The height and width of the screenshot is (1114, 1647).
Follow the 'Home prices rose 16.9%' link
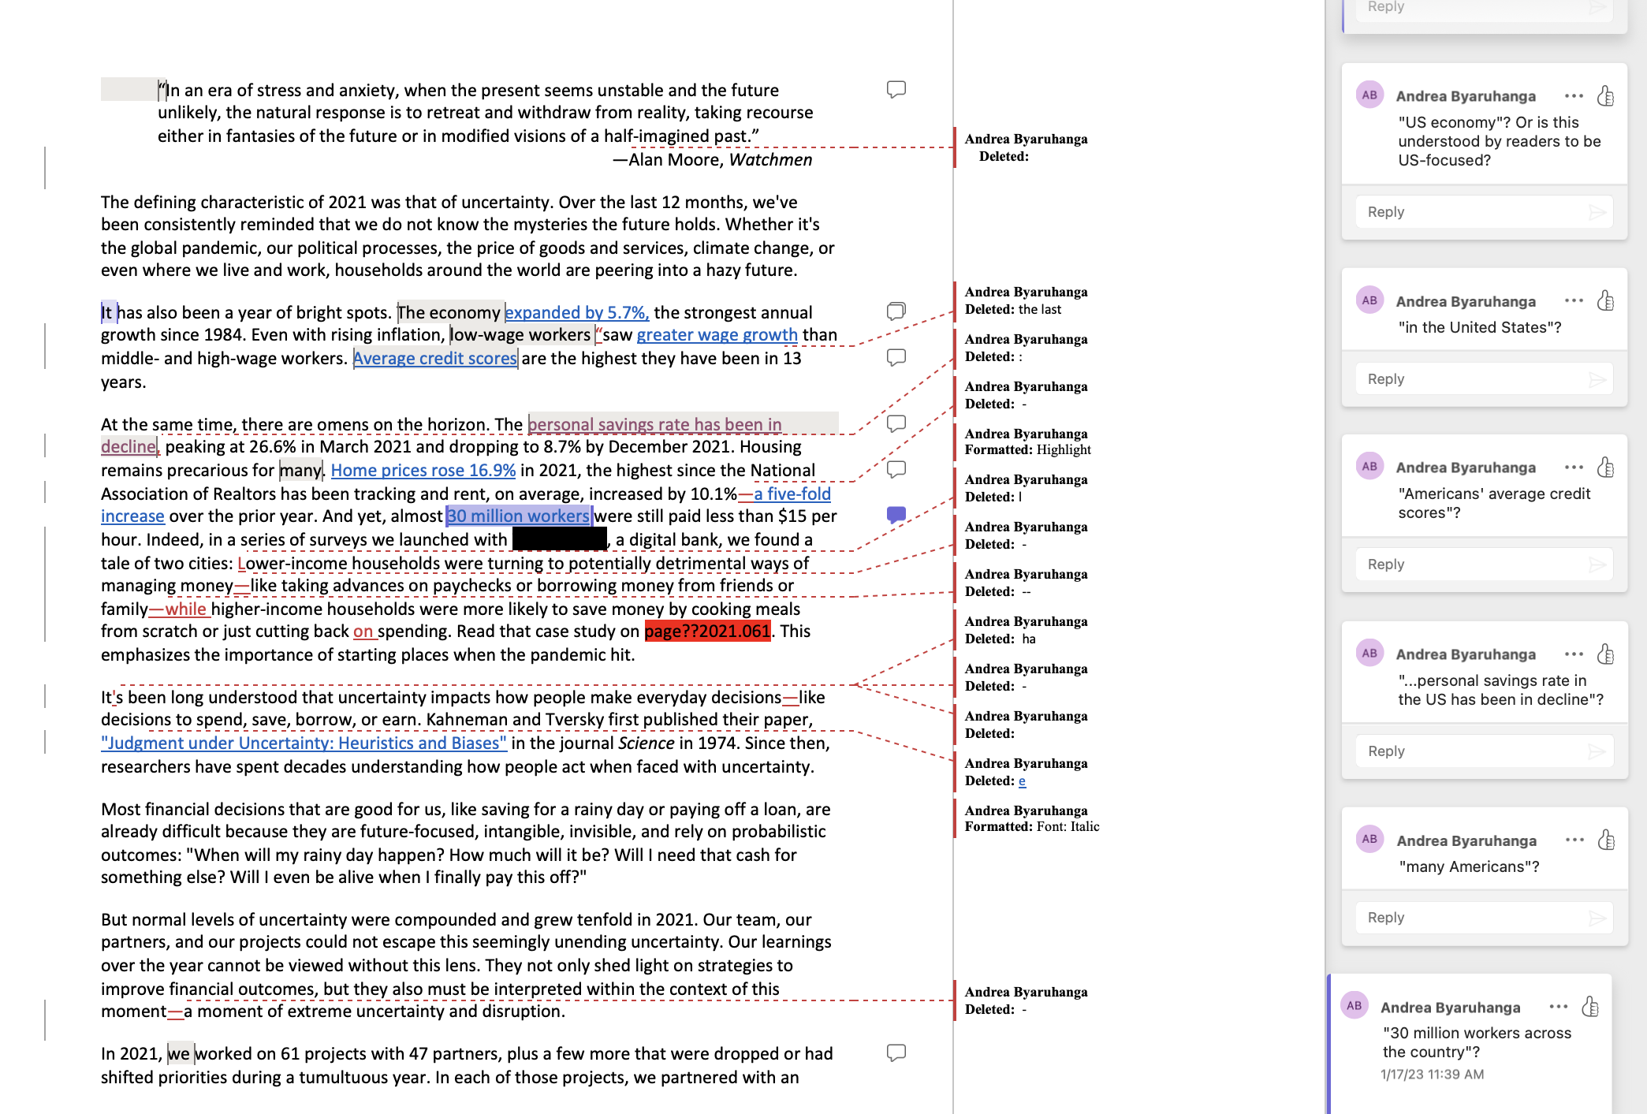[x=423, y=471]
